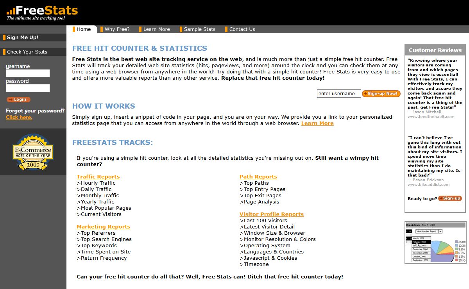Click the 'HOW IT WORKS' heading

(104, 106)
